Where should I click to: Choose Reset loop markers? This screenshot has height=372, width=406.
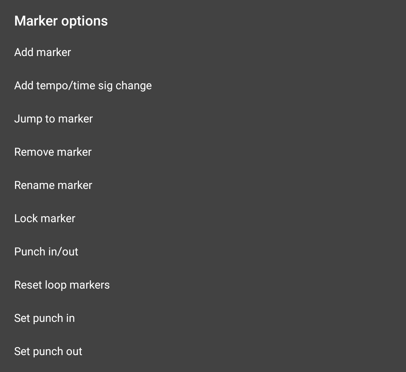click(x=62, y=285)
